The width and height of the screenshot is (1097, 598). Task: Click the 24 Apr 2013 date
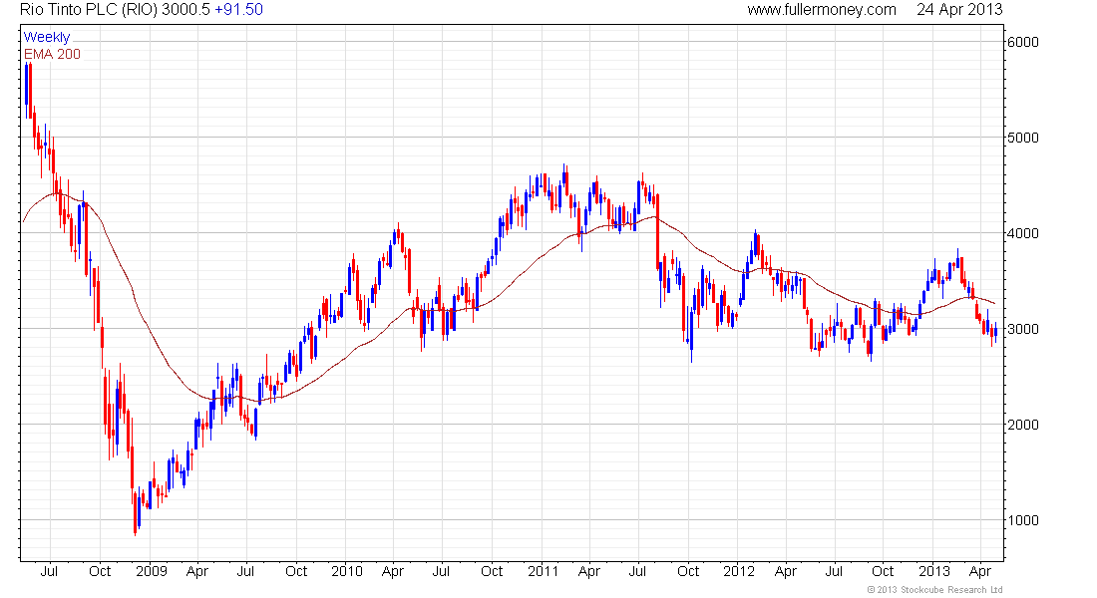(959, 10)
